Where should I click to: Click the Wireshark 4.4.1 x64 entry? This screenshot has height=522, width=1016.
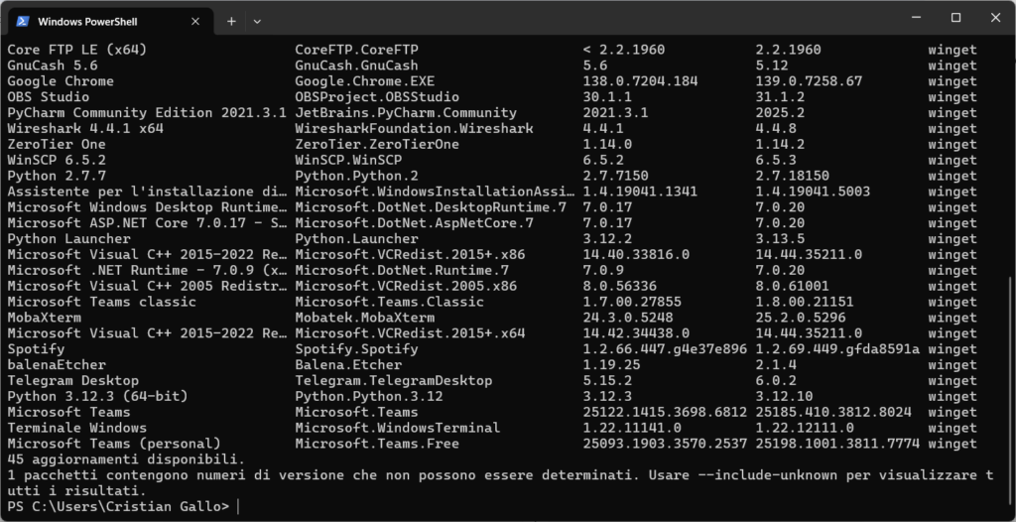click(85, 129)
